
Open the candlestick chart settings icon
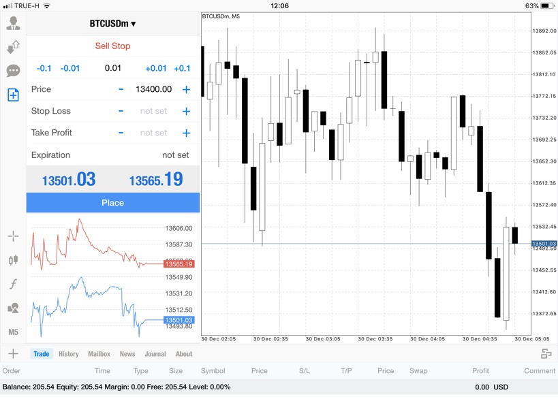(x=13, y=260)
